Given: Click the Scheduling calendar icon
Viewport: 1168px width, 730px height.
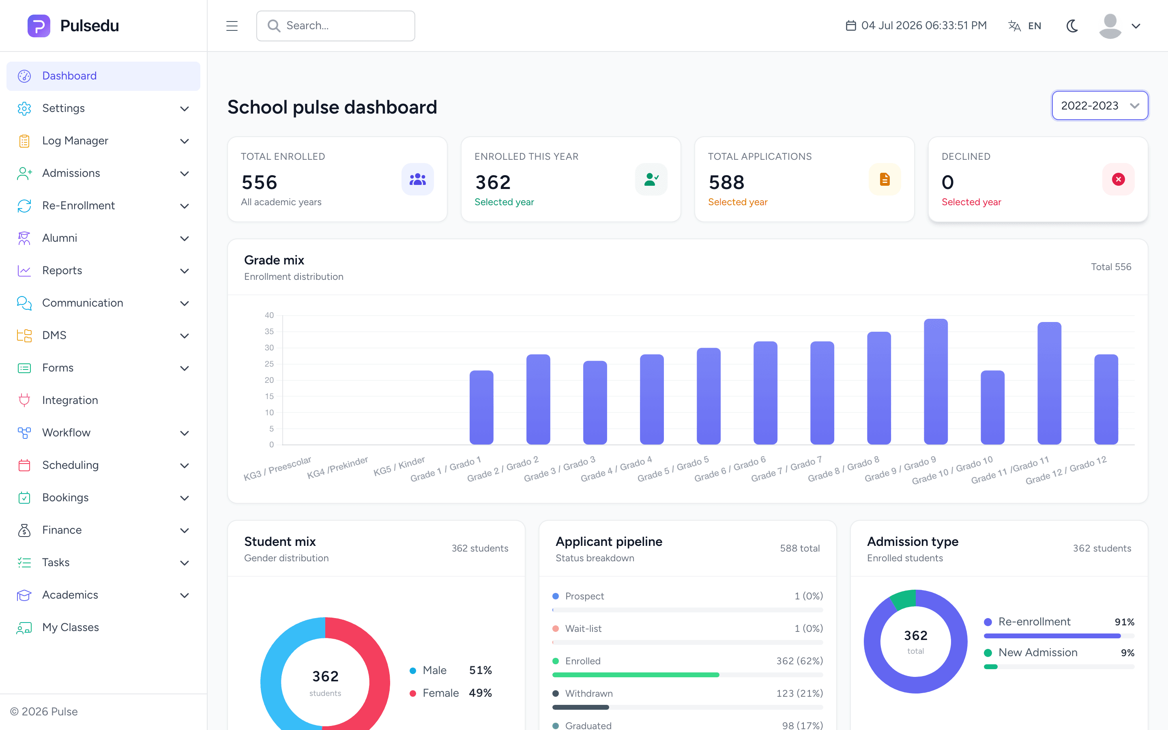Looking at the screenshot, I should coord(24,465).
